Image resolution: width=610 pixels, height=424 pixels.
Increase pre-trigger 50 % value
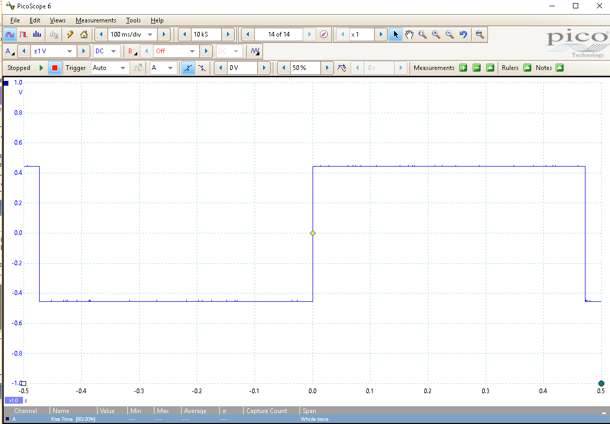(x=327, y=68)
